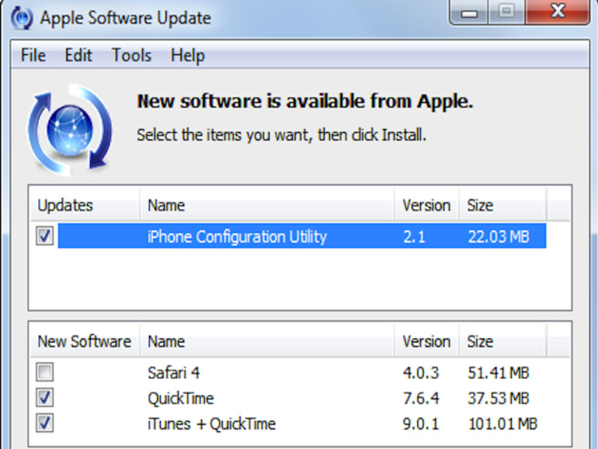Viewport: 598px width, 449px height.
Task: Click the 4.0.3 version cell
Action: point(421,373)
